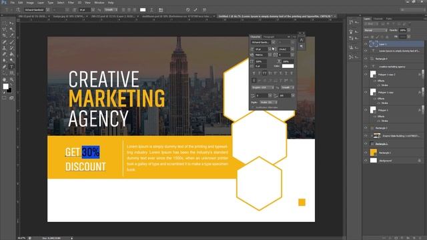427x240 pixels.
Task: Open Smooth anti-aliasing dropdown in options bar
Action: 111,10
